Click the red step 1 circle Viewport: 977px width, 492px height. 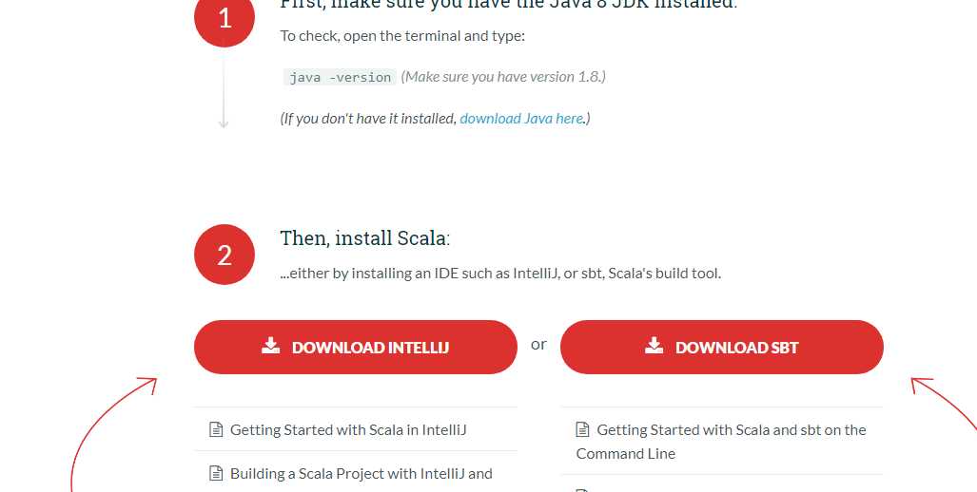pyautogui.click(x=225, y=19)
